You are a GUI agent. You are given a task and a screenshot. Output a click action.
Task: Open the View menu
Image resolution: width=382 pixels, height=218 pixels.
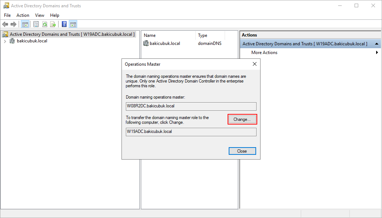pyautogui.click(x=40, y=15)
